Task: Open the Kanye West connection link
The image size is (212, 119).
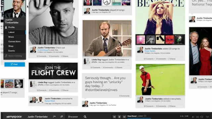Action: [x=50, y=101]
